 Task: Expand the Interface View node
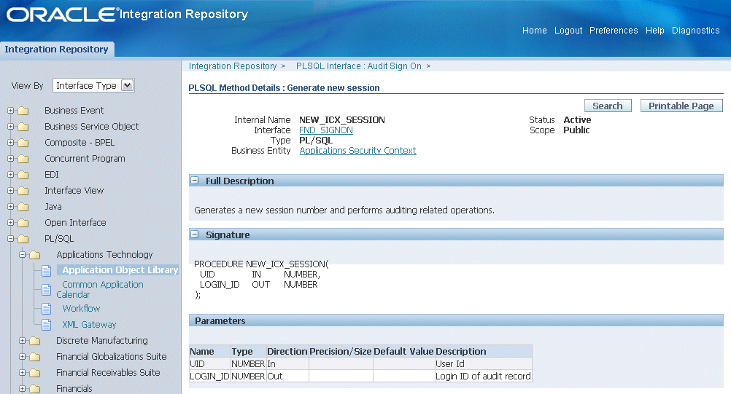click(11, 190)
